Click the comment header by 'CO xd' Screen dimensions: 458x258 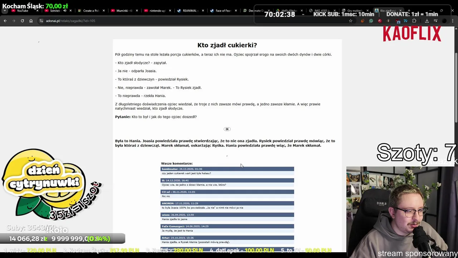click(x=227, y=192)
